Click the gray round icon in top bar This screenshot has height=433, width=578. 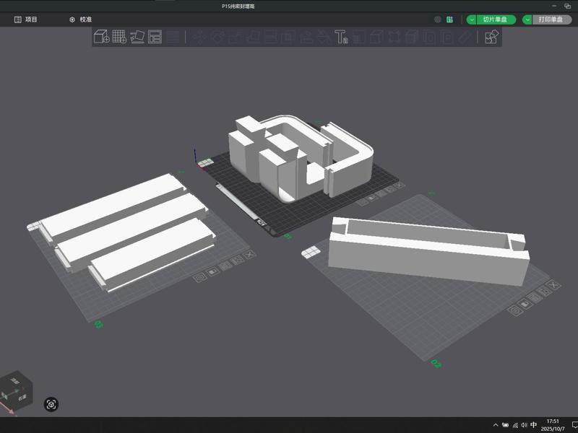[x=438, y=19]
